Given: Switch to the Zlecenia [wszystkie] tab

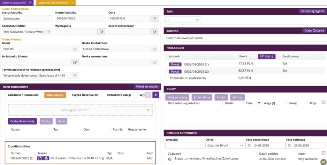Looking at the screenshot, I should (x=14, y=3).
